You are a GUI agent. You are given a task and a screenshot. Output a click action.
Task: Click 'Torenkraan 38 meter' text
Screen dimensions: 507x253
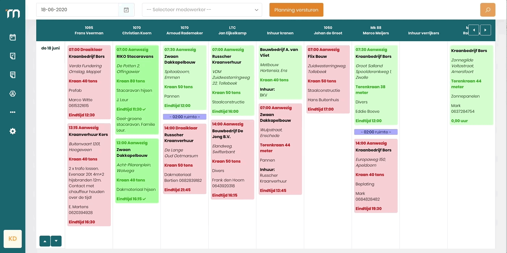pyautogui.click(x=370, y=90)
